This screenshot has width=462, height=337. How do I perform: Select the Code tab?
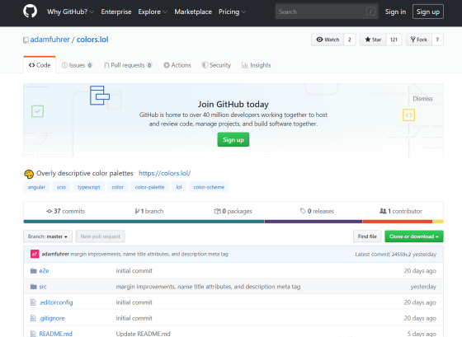[x=40, y=65]
